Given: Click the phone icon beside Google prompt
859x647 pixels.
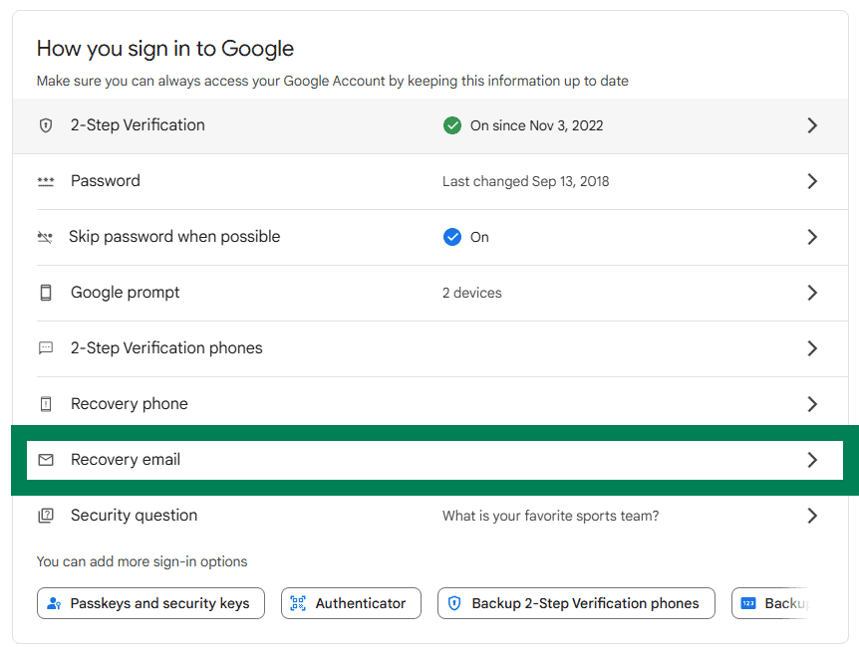Looking at the screenshot, I should tap(46, 293).
